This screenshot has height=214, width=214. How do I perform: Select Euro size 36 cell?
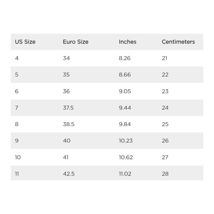(66, 91)
